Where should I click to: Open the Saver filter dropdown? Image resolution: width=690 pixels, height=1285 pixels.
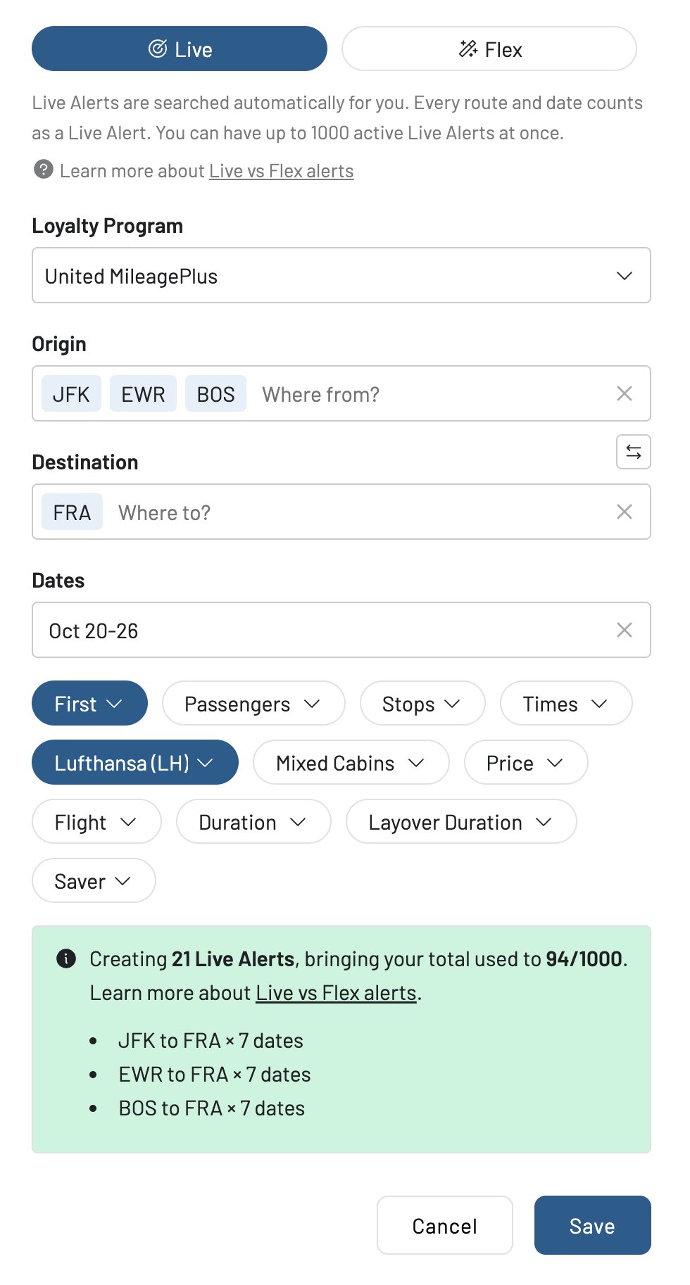pyautogui.click(x=93, y=881)
